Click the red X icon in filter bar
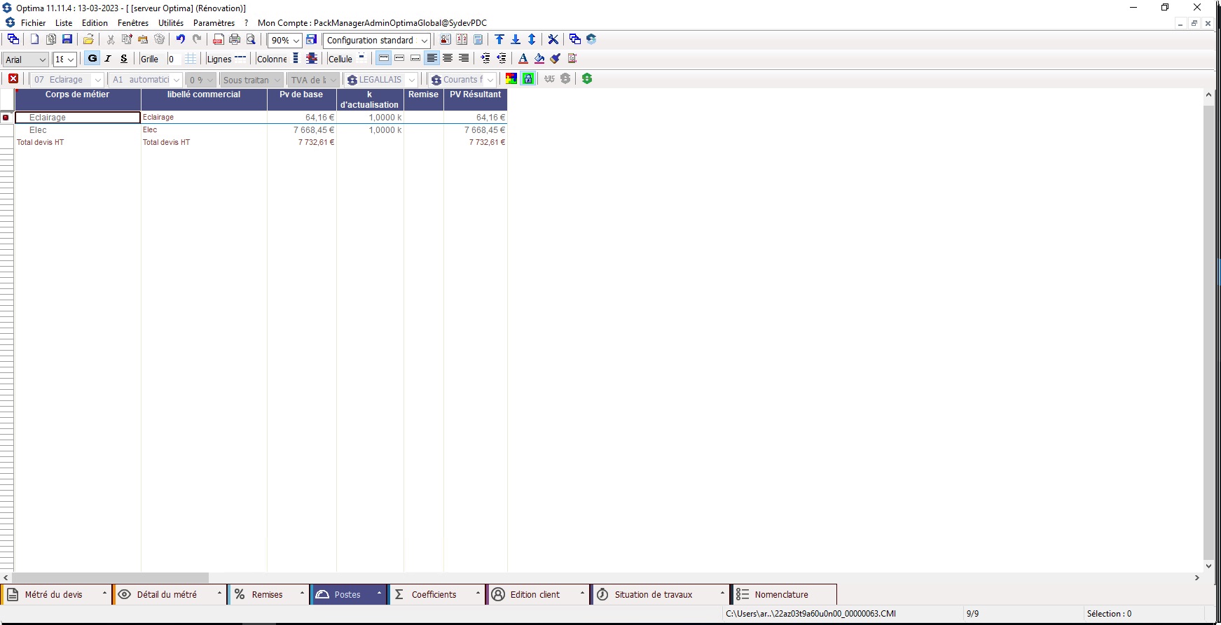 [13, 79]
